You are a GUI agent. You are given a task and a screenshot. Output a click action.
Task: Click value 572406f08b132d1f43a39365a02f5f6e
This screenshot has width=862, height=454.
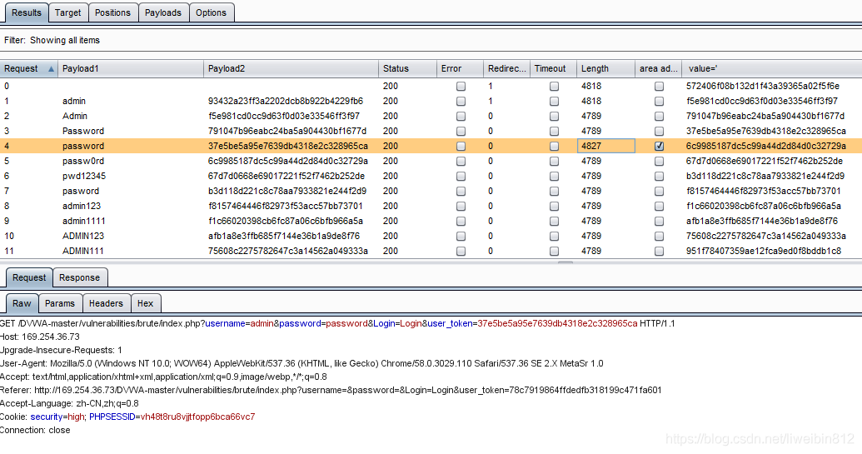tap(763, 87)
